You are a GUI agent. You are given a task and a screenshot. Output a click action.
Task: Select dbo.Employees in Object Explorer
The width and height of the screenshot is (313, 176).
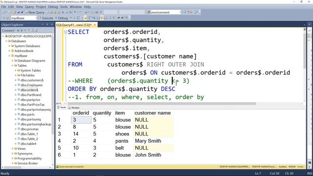(31, 85)
